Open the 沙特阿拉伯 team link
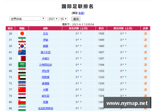Image resolution: width=154 pixels, height=111 pixels. click(x=46, y=65)
